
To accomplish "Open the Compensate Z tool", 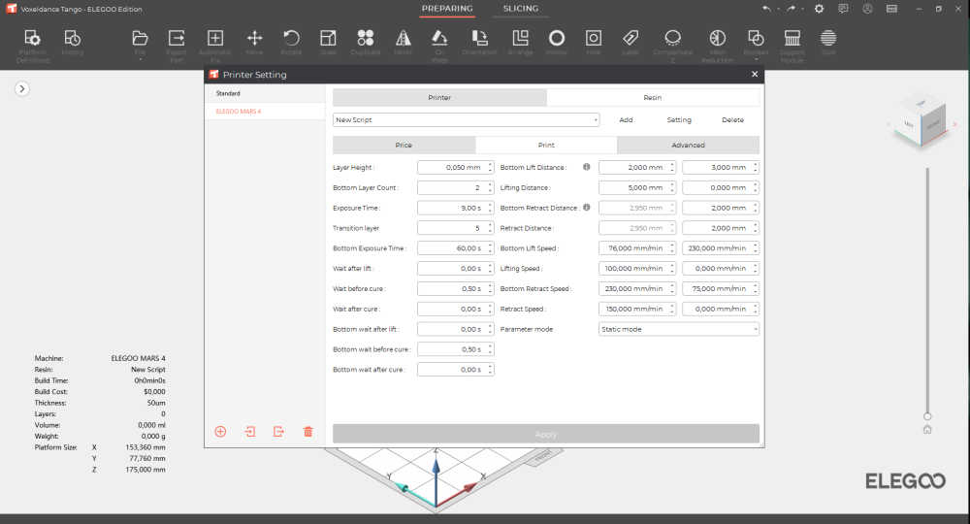I will coord(672,46).
